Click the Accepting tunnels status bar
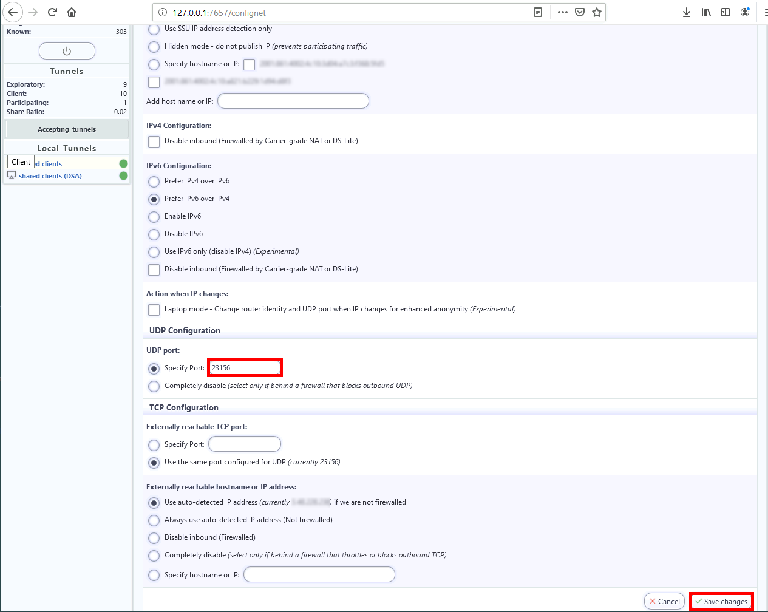 pos(67,129)
